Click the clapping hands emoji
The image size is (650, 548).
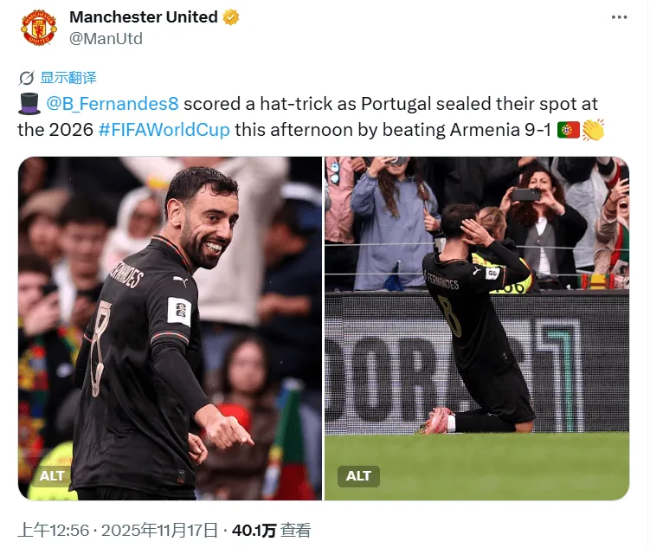(593, 130)
